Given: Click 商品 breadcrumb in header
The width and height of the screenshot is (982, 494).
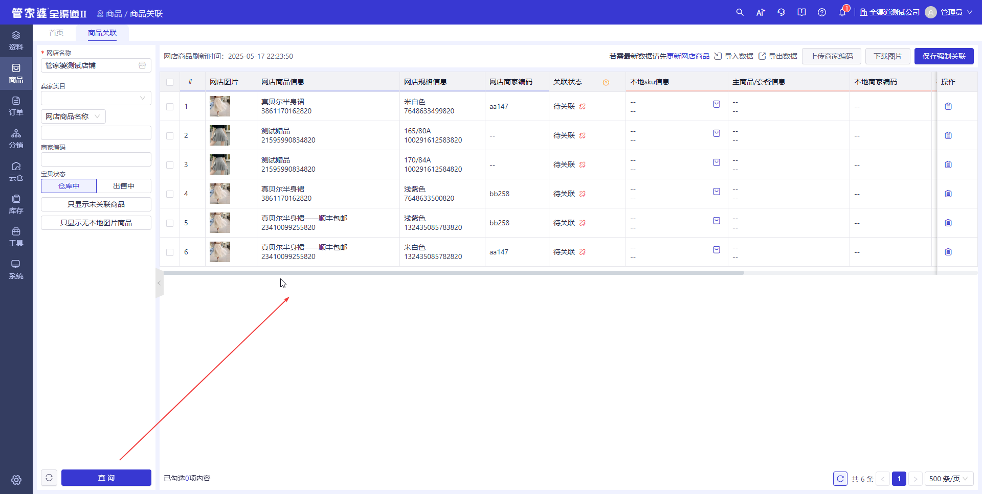Looking at the screenshot, I should pos(114,13).
